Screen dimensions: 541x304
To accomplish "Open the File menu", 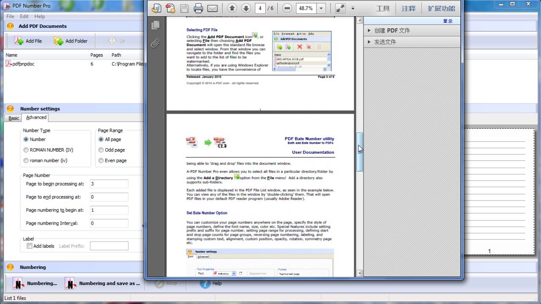I will (10, 16).
